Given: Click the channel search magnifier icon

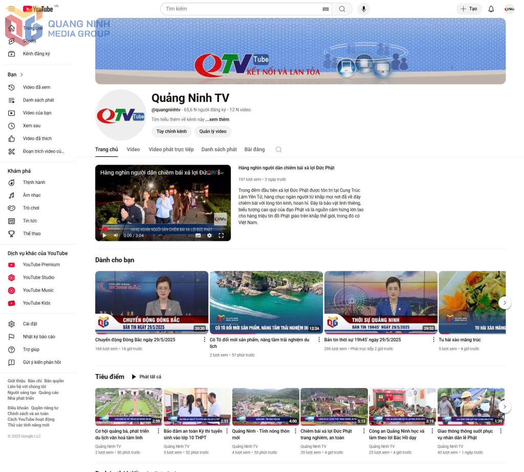Looking at the screenshot, I should [x=278, y=150].
